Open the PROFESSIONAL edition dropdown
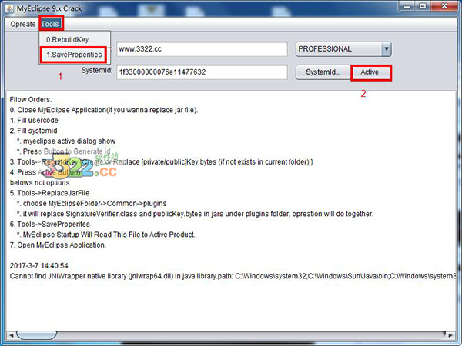462x346 pixels. click(343, 49)
